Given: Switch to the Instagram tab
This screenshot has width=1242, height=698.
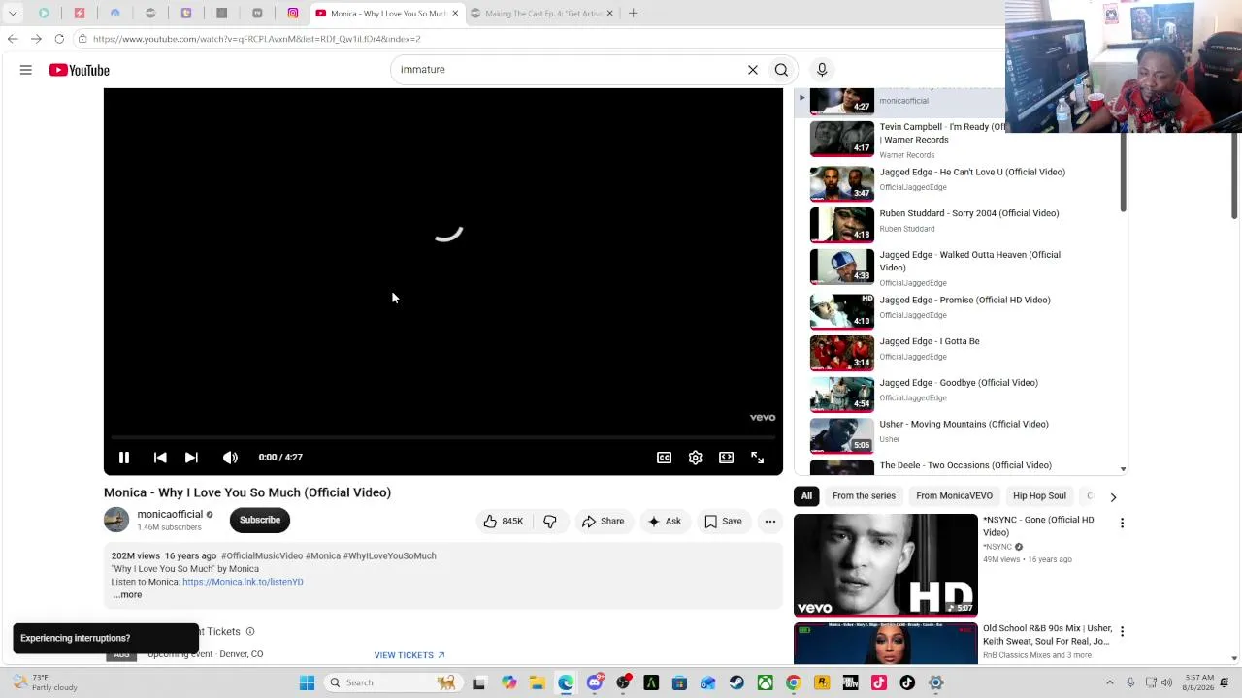Looking at the screenshot, I should pos(293,14).
